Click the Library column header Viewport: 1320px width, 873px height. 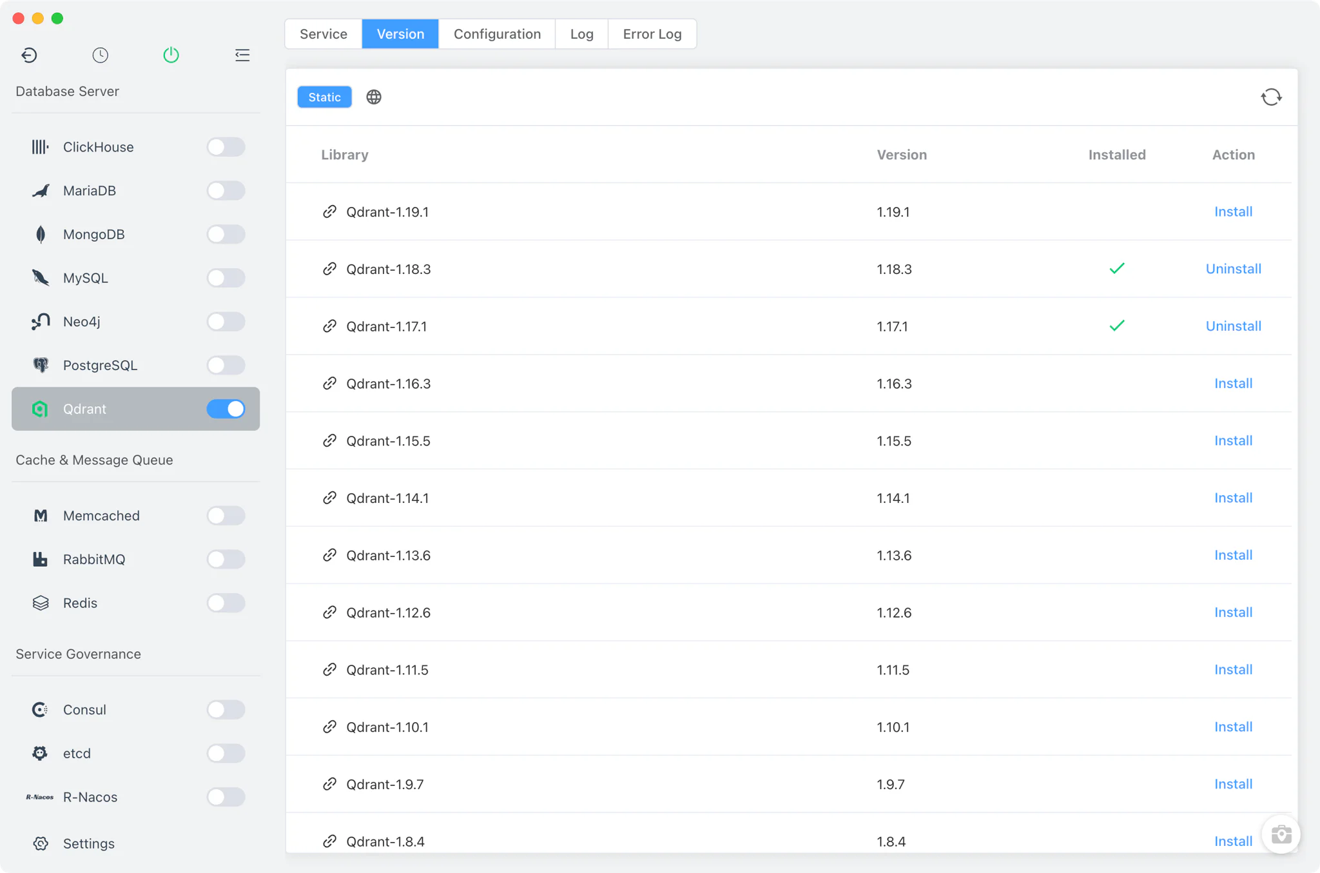[345, 155]
